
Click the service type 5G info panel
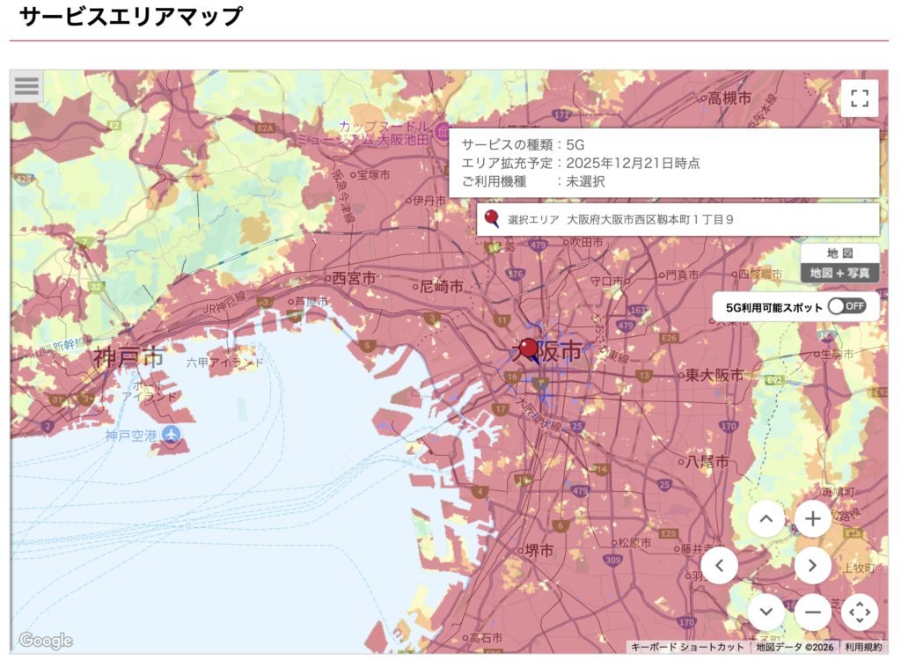click(663, 163)
